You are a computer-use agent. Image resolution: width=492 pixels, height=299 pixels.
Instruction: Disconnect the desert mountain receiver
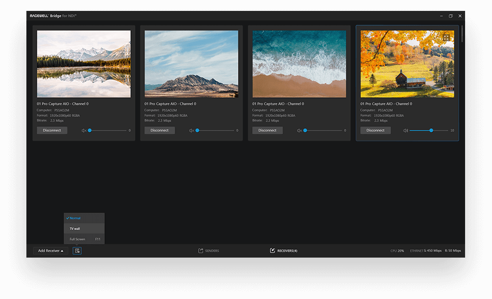pyautogui.click(x=160, y=130)
